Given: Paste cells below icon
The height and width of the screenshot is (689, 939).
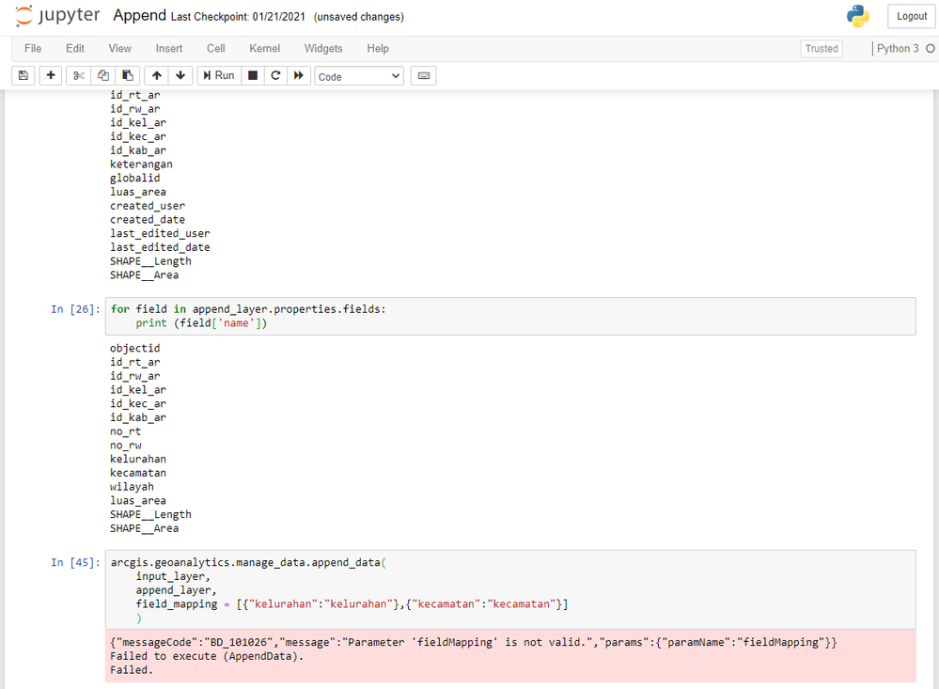Looking at the screenshot, I should pos(128,75).
